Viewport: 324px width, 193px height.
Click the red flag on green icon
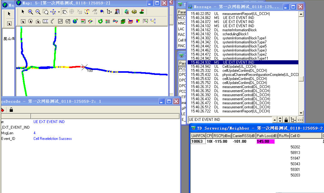[142, 12]
